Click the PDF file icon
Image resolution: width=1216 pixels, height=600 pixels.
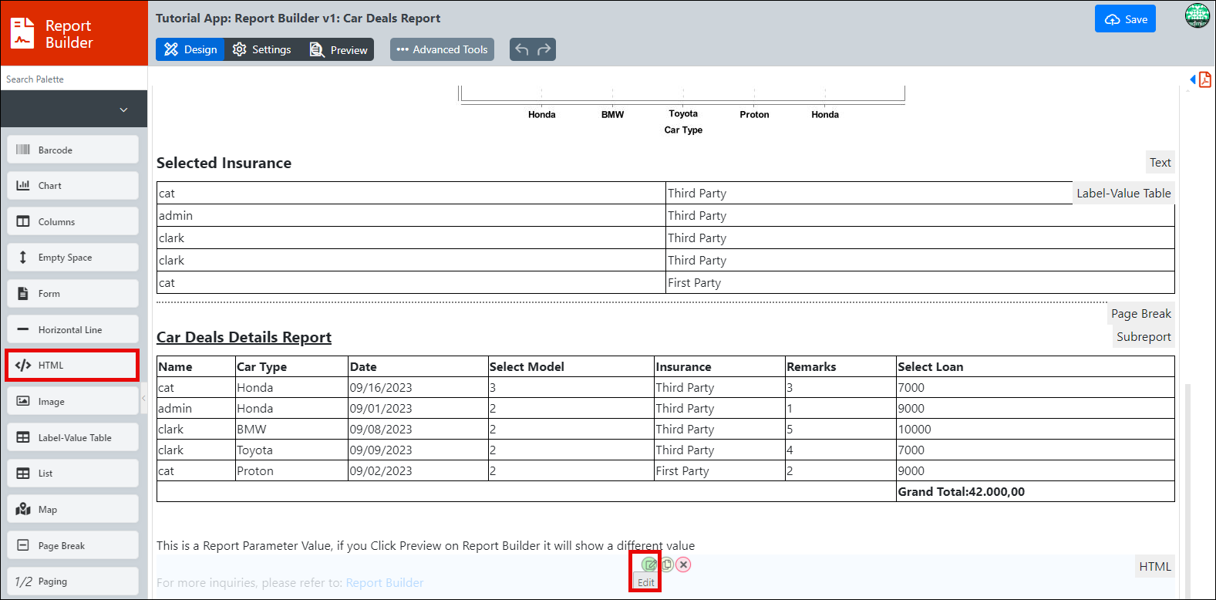point(1205,79)
